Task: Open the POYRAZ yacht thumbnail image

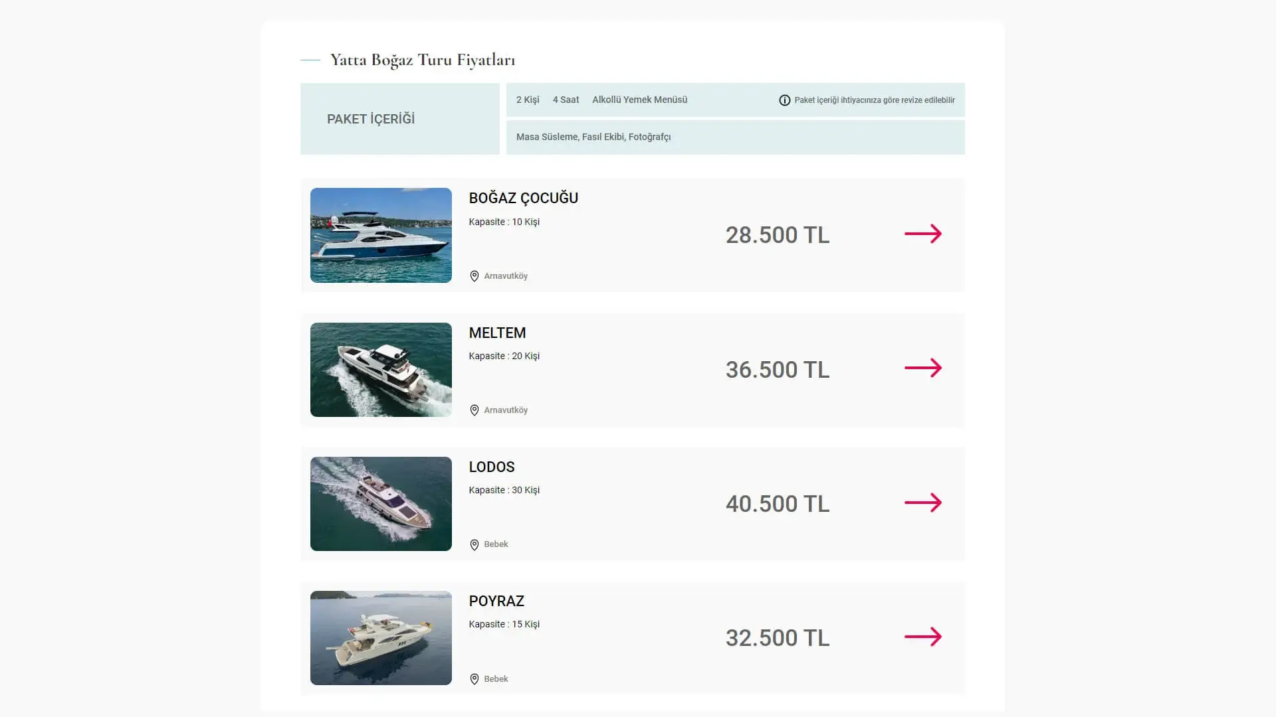Action: pos(381,637)
